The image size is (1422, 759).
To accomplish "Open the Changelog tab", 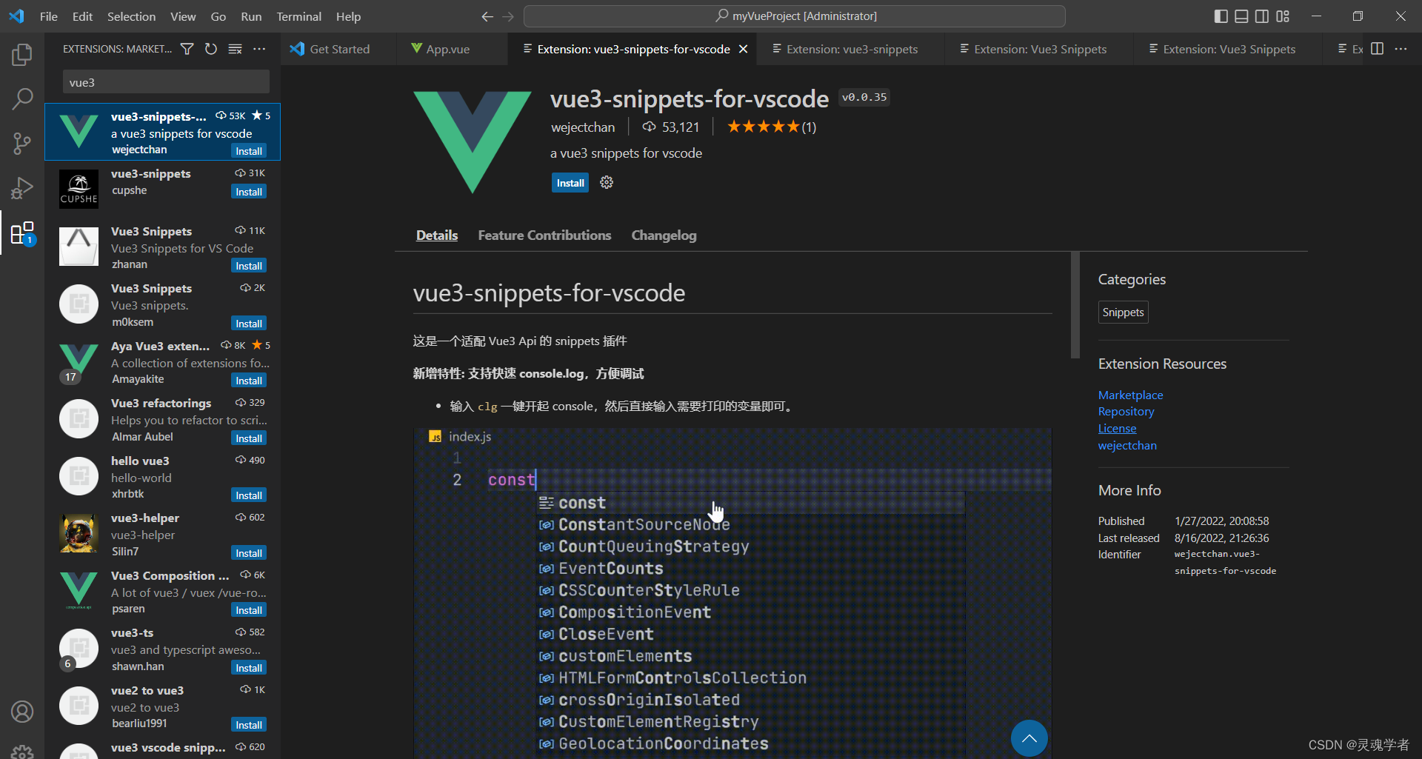I will tap(664, 235).
